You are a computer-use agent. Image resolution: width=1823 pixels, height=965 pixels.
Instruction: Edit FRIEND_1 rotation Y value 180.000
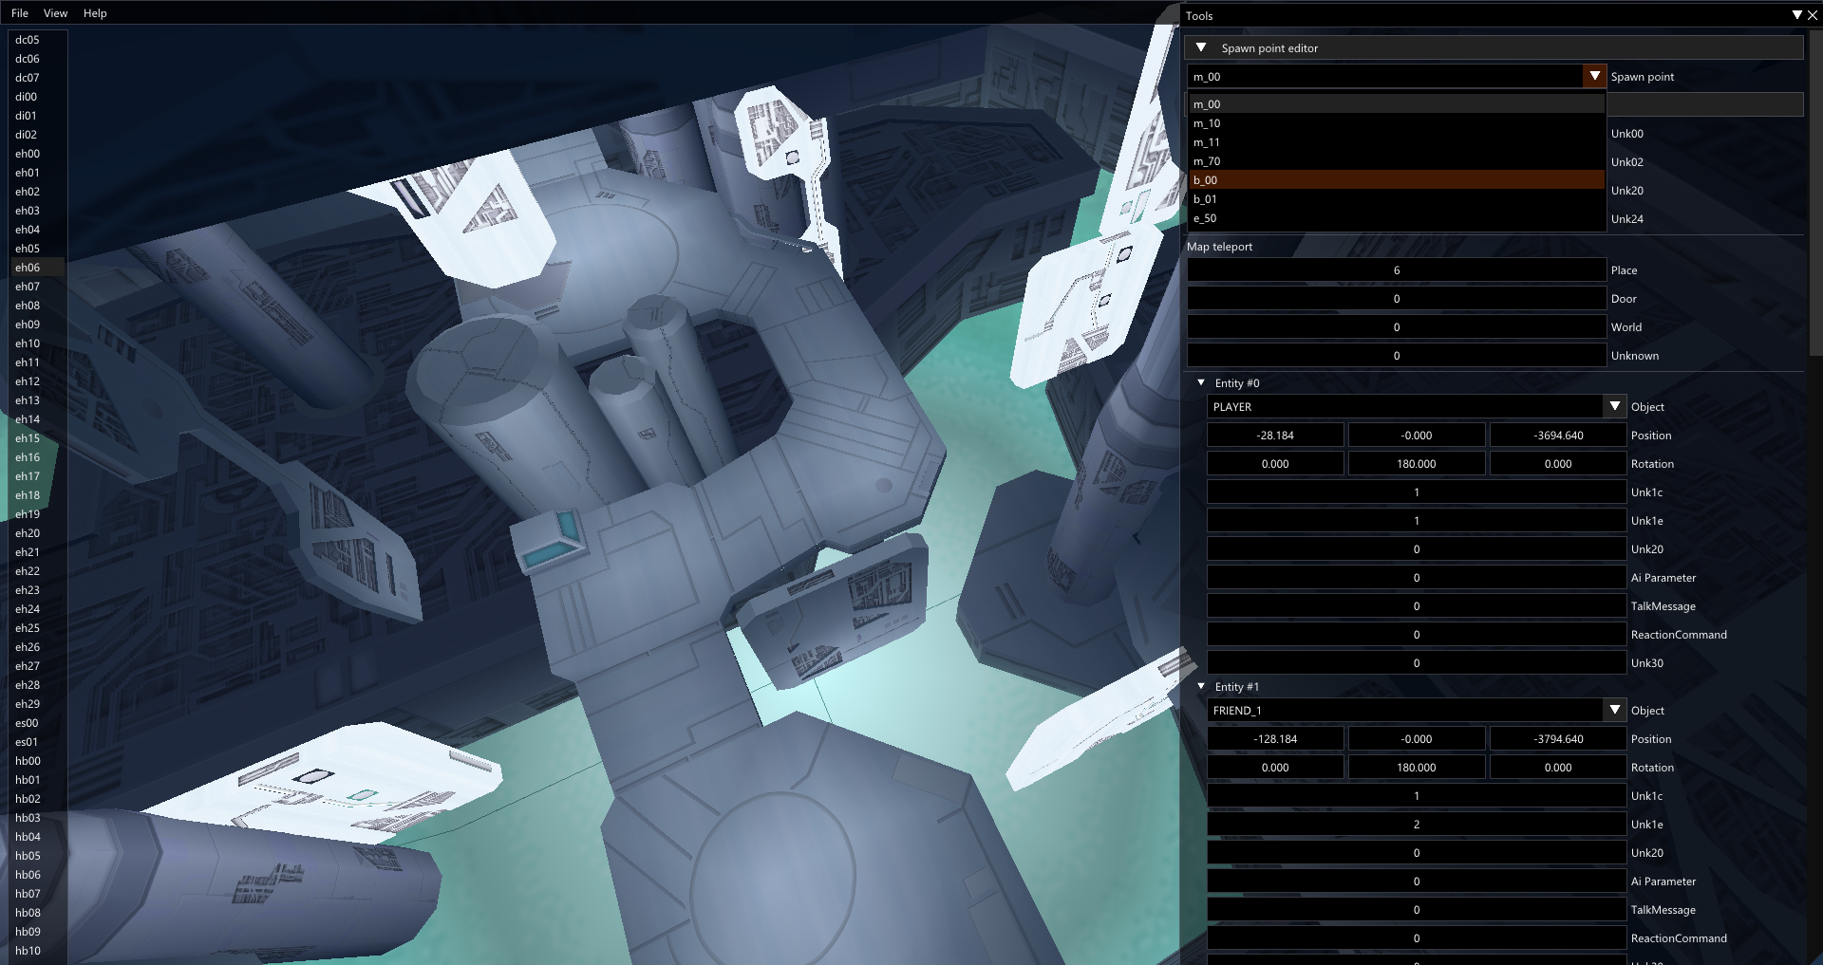[1416, 767]
